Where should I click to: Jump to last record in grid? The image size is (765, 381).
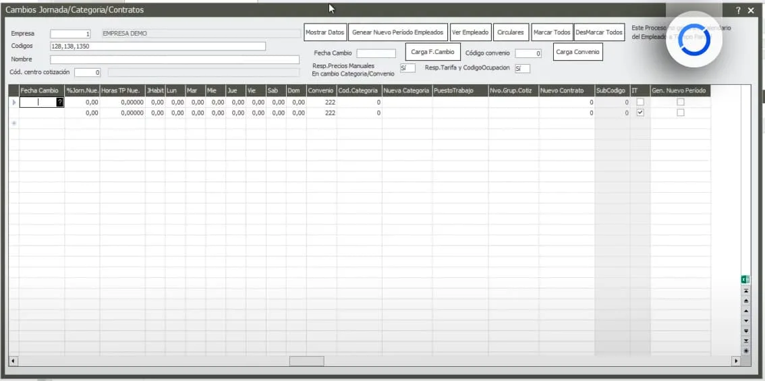click(x=745, y=341)
